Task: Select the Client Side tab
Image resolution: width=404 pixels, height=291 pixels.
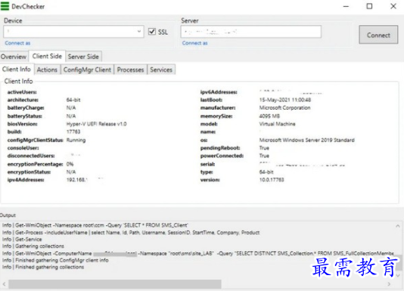Action: point(47,56)
